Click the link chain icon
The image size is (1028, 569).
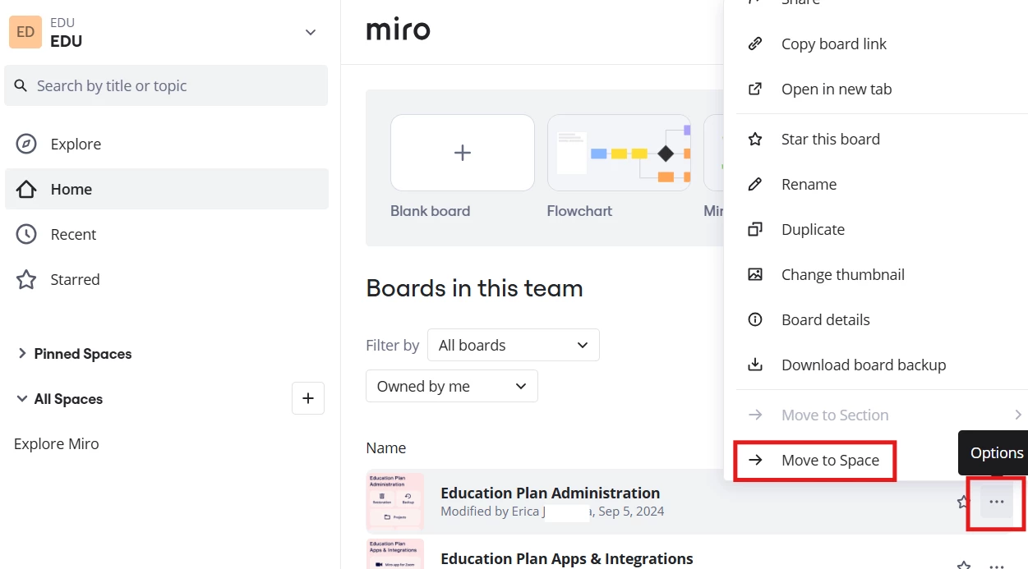[755, 44]
